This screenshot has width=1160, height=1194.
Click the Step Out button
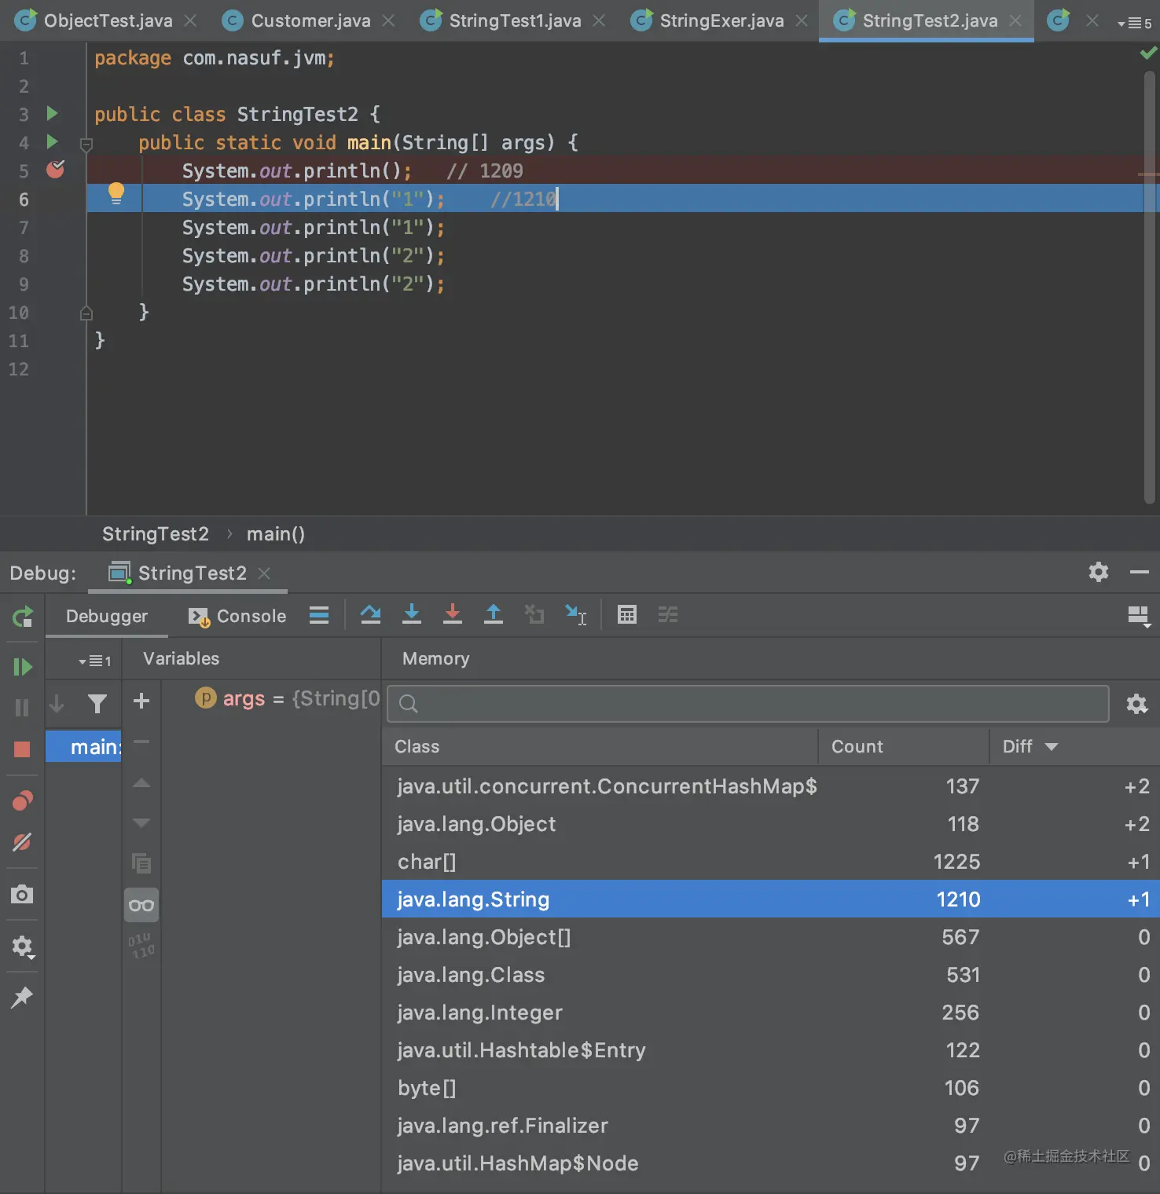click(494, 614)
